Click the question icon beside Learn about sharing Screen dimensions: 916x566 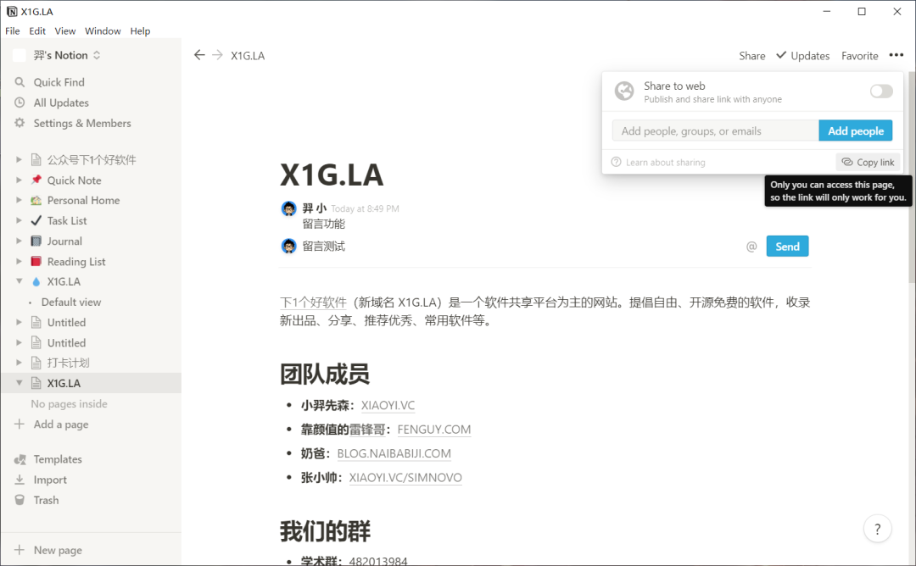click(x=616, y=162)
